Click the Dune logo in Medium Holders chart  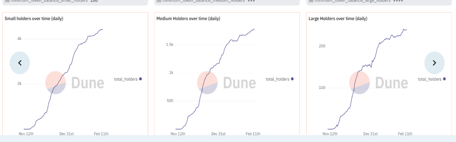coord(226,83)
